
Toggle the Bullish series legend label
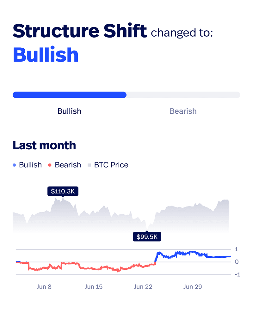[x=30, y=165]
